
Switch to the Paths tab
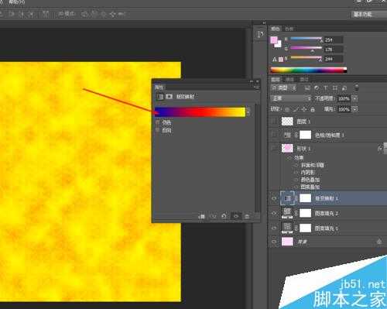[x=304, y=79]
